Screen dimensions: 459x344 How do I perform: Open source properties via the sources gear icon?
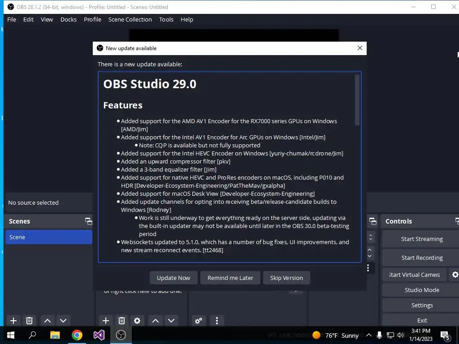(x=137, y=321)
